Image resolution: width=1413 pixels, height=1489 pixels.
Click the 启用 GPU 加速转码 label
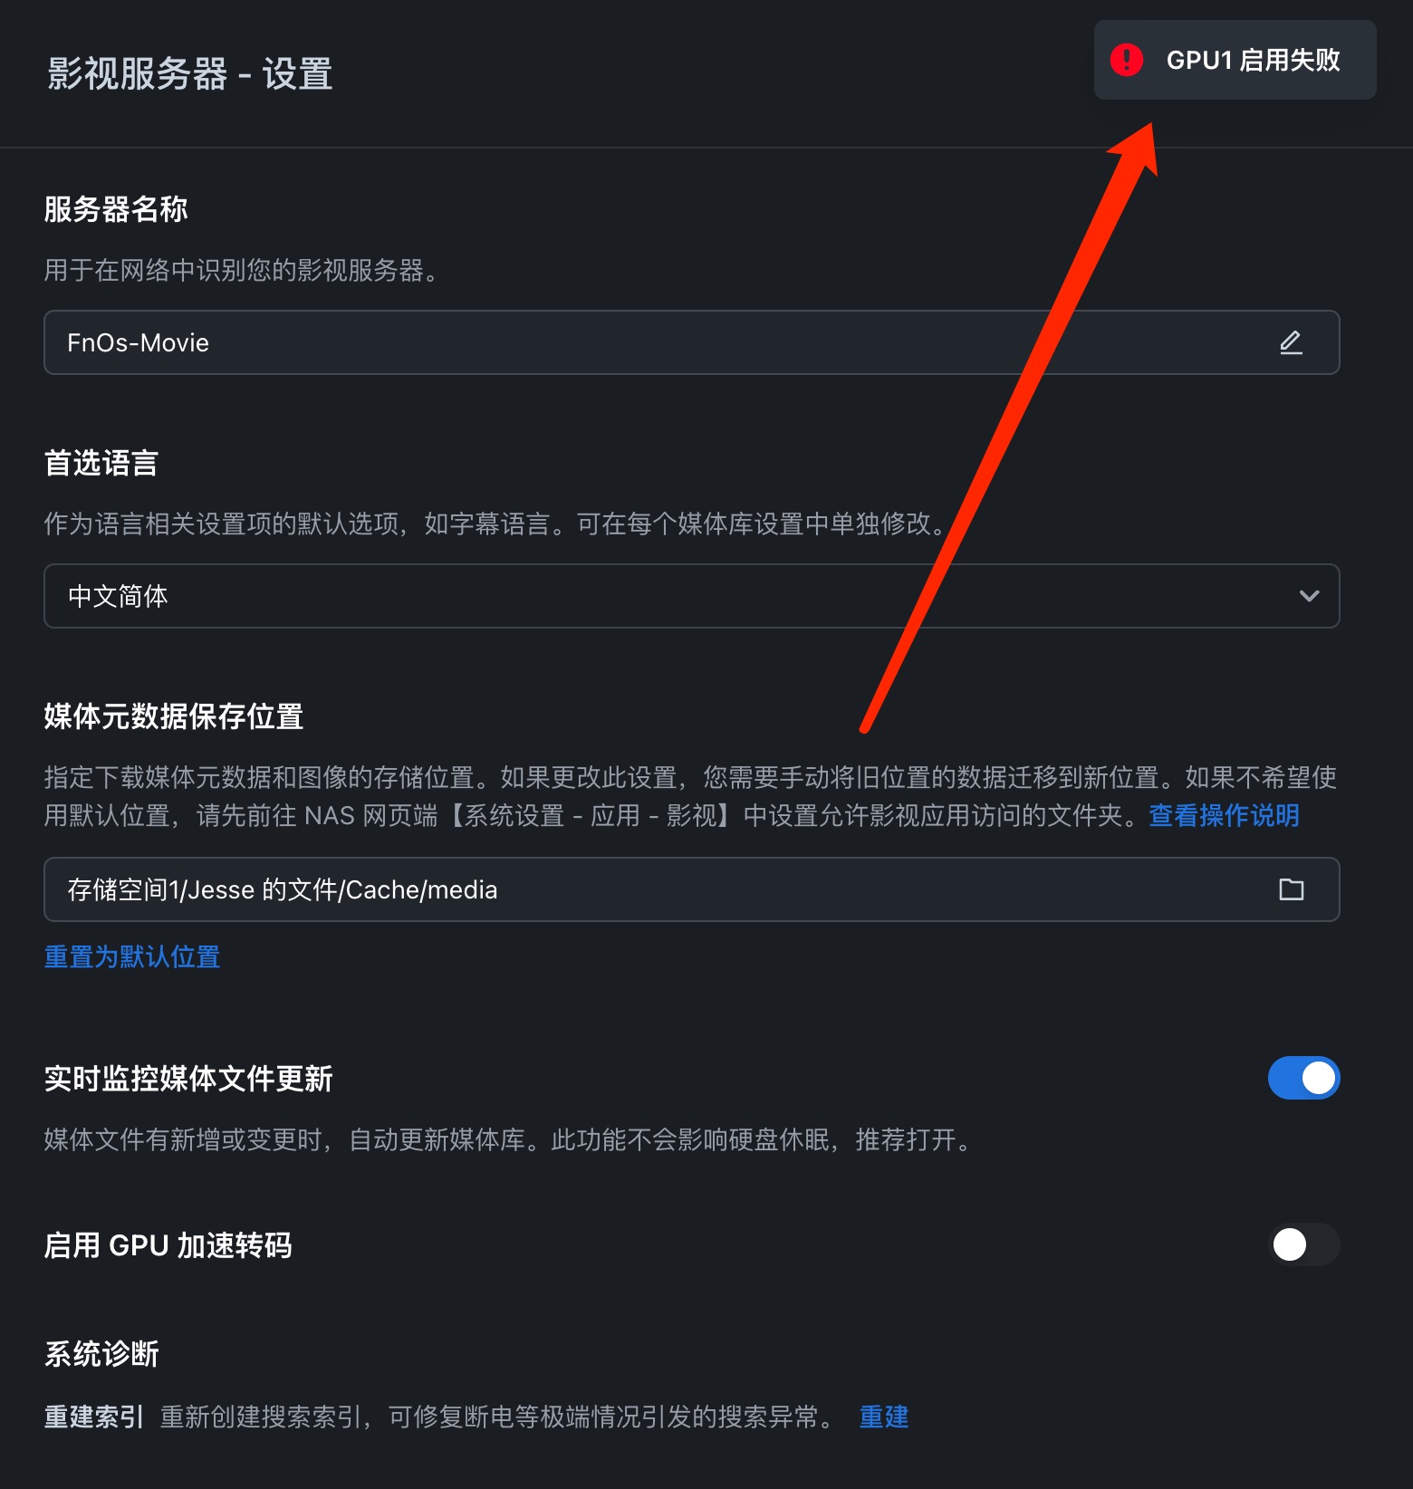tap(168, 1245)
